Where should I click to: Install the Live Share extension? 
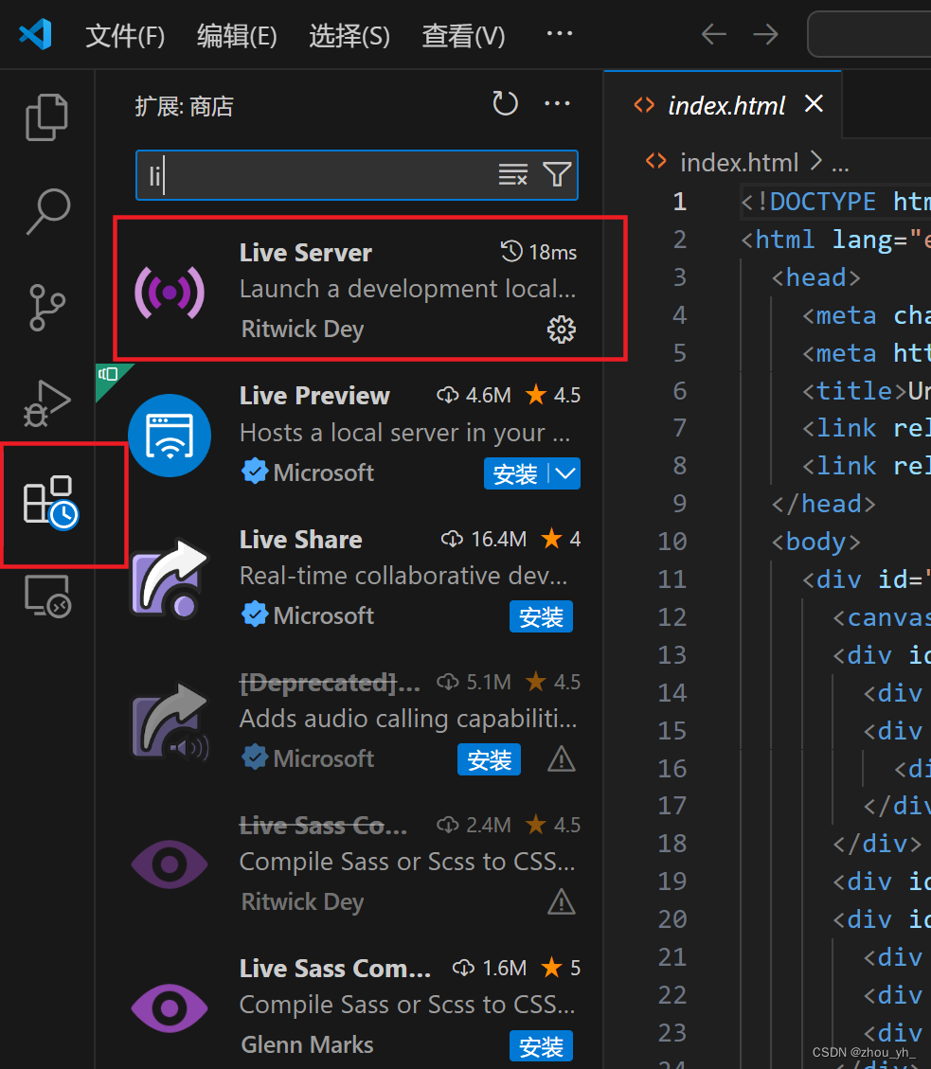click(541, 617)
